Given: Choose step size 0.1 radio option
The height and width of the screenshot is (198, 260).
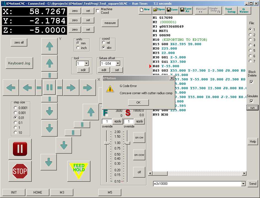Looking at the screenshot, I should point(15,123).
